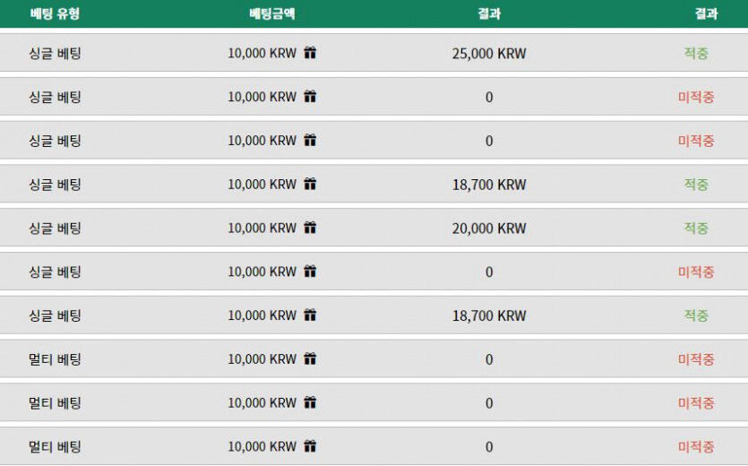Screen dimensions: 748x466
Task: Click the first 싱글 베팅 row label
Action: tap(55, 53)
